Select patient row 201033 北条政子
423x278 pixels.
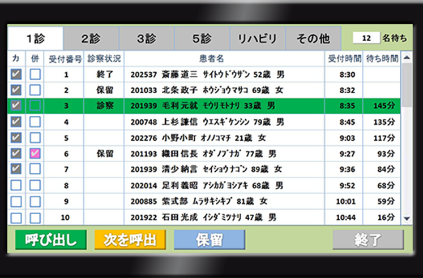pyautogui.click(x=204, y=90)
